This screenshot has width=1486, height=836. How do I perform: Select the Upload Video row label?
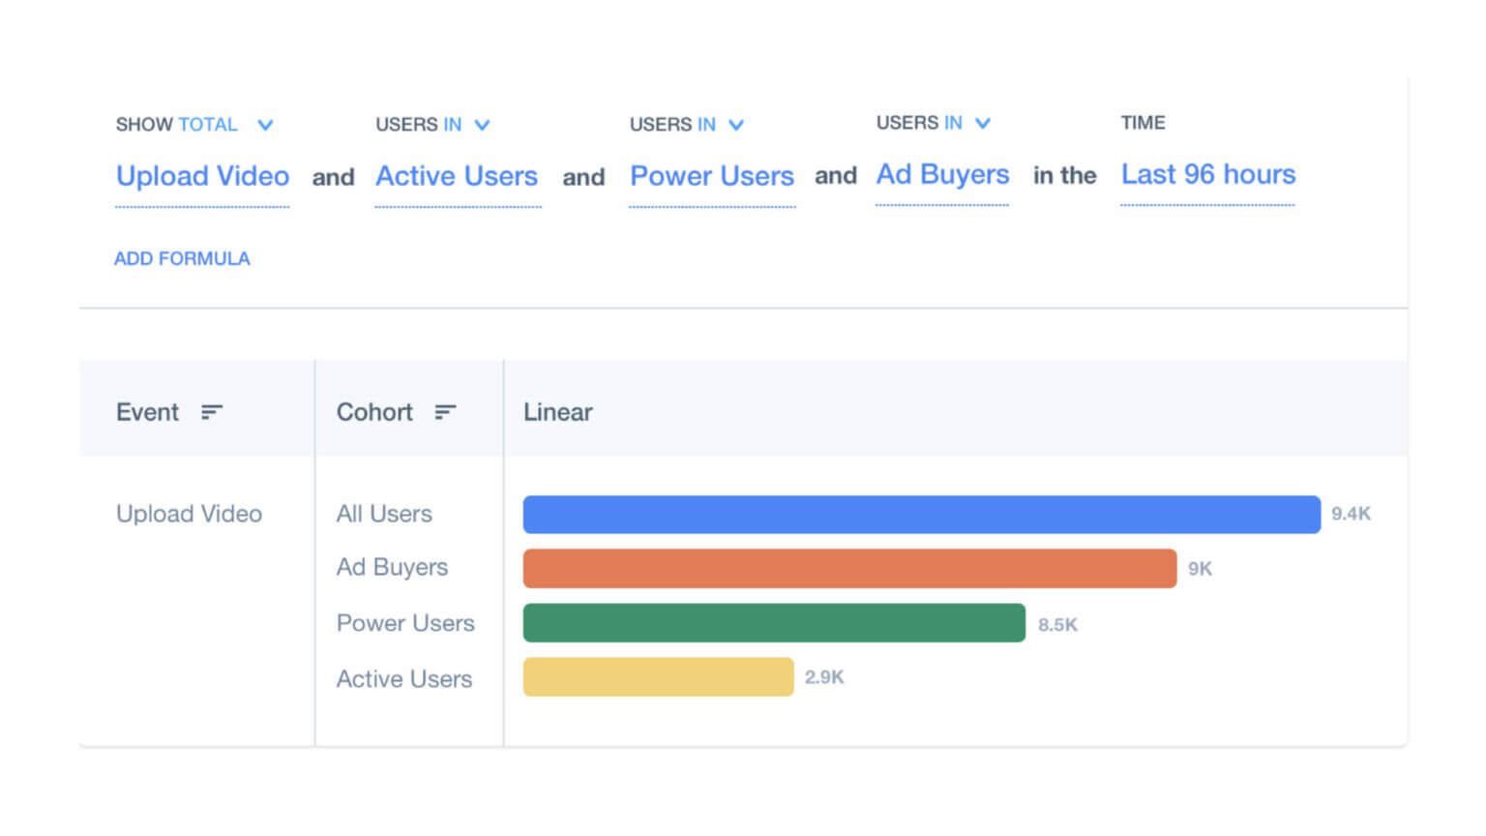click(x=189, y=514)
